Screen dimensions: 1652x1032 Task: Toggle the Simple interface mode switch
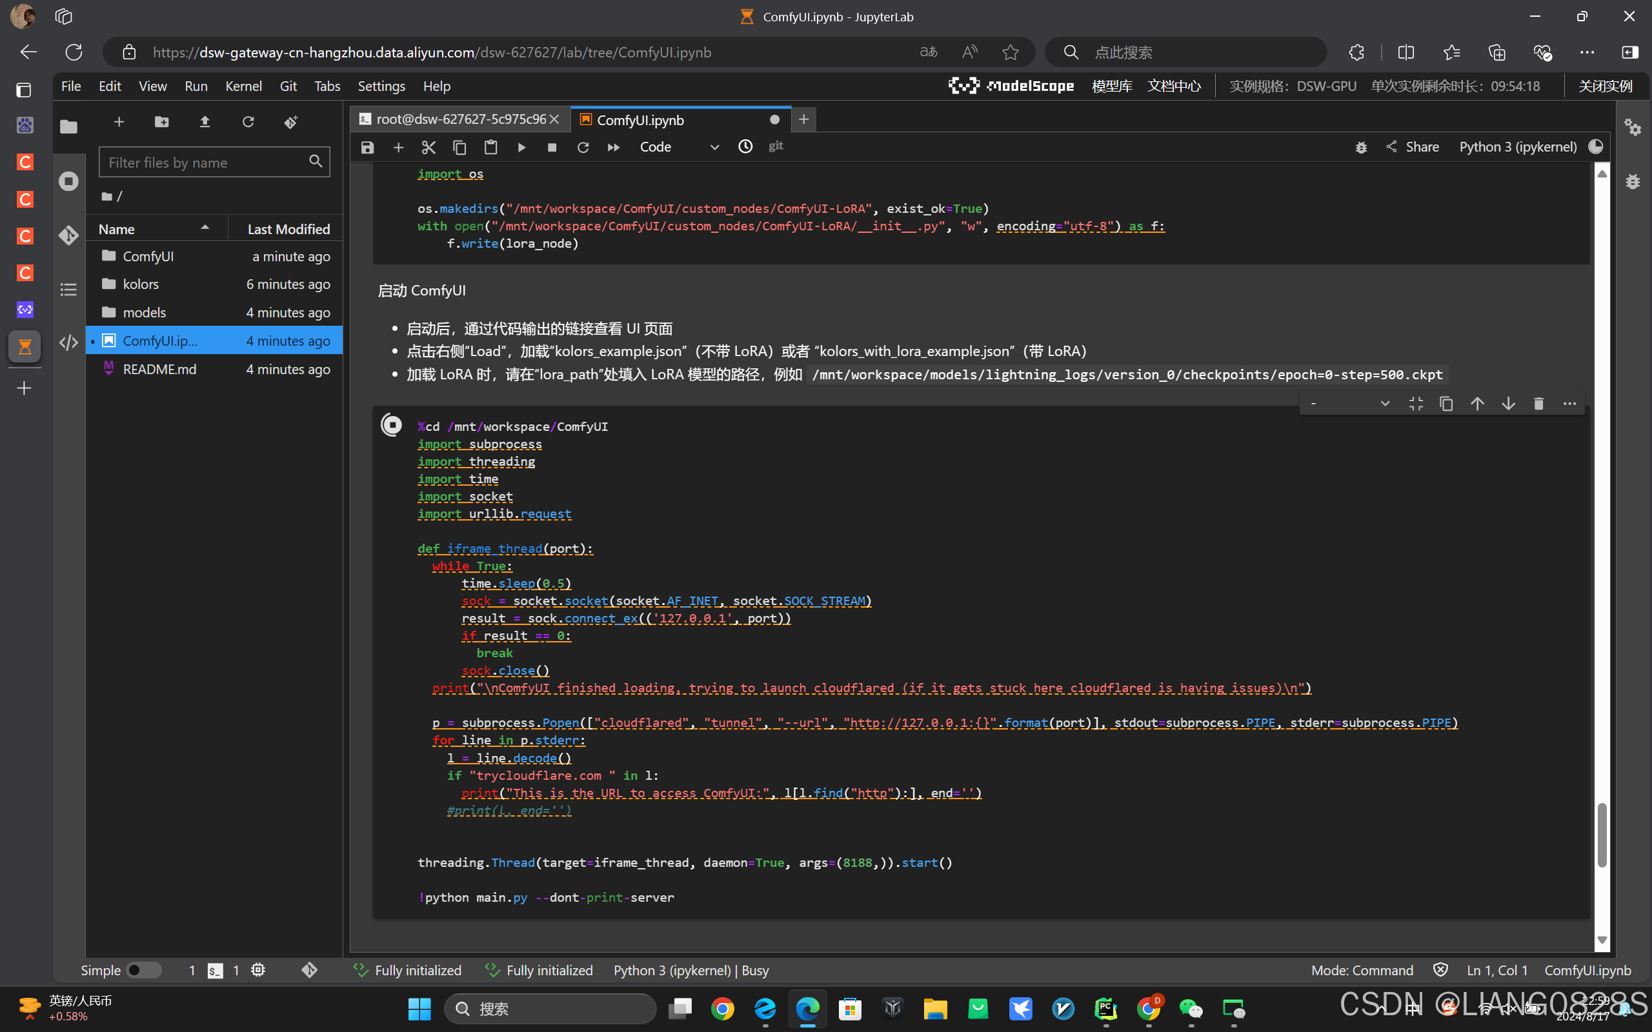(x=143, y=970)
